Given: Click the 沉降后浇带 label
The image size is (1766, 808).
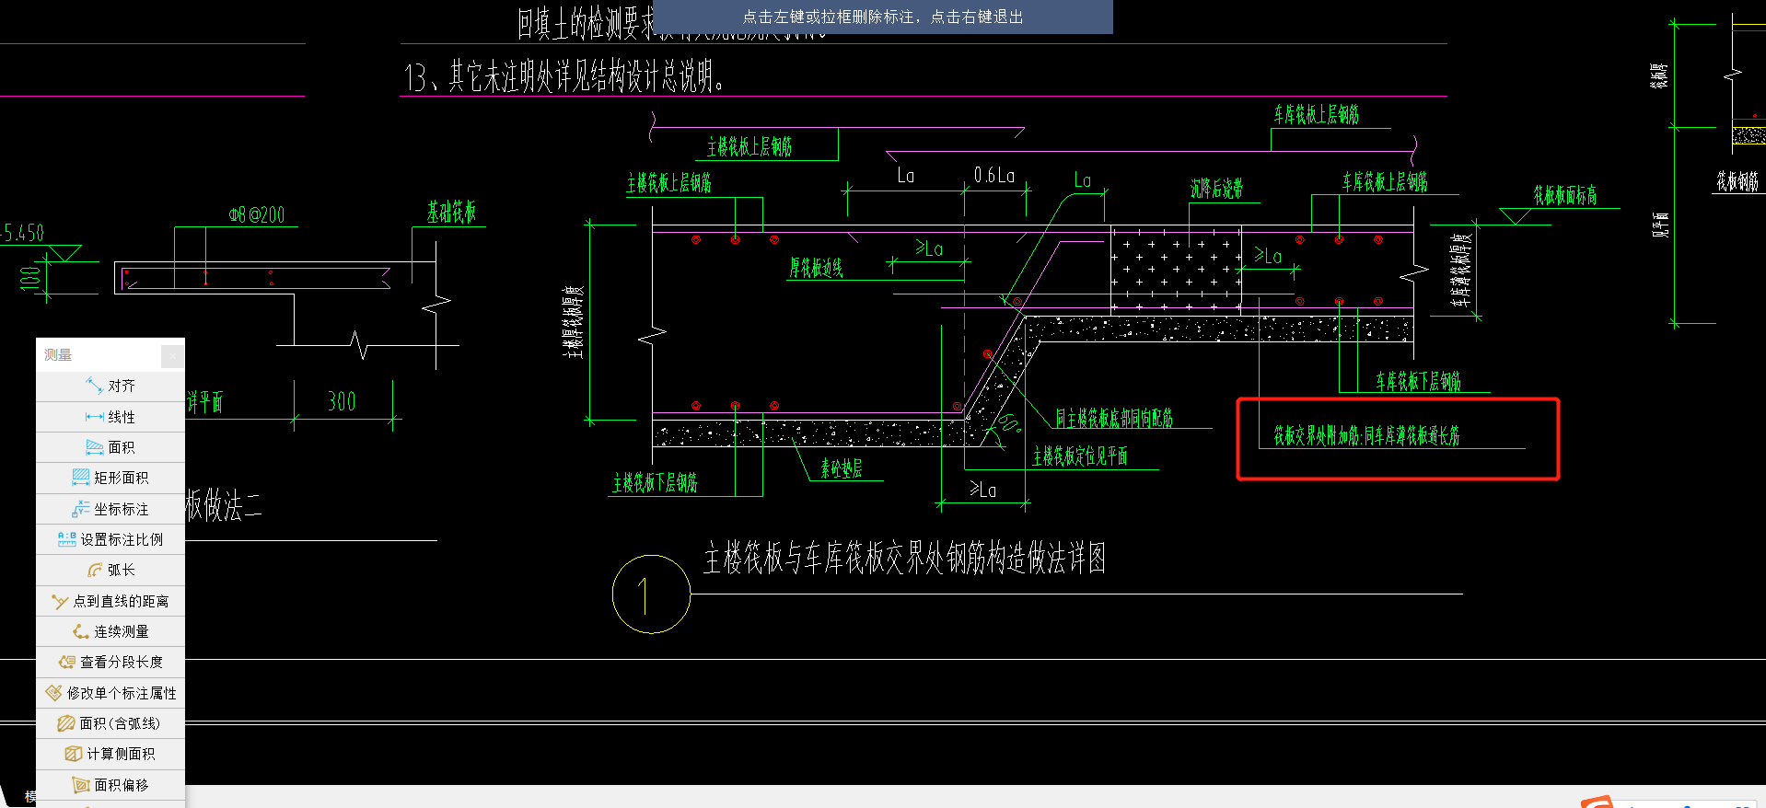Looking at the screenshot, I should 1216,189.
